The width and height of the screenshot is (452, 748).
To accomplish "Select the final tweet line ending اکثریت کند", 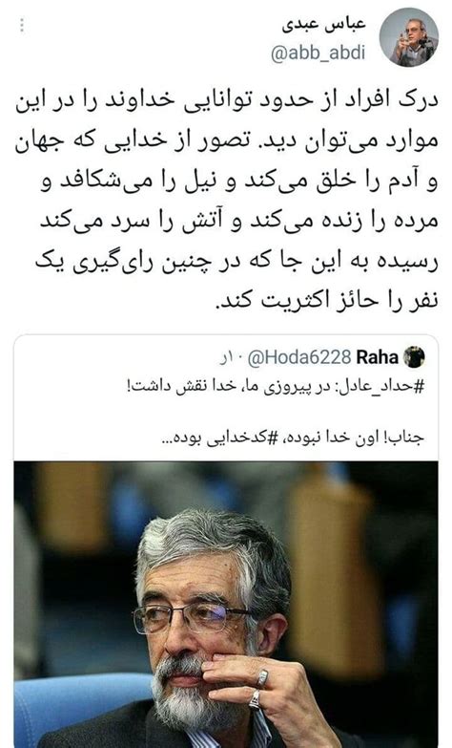I will point(326,302).
